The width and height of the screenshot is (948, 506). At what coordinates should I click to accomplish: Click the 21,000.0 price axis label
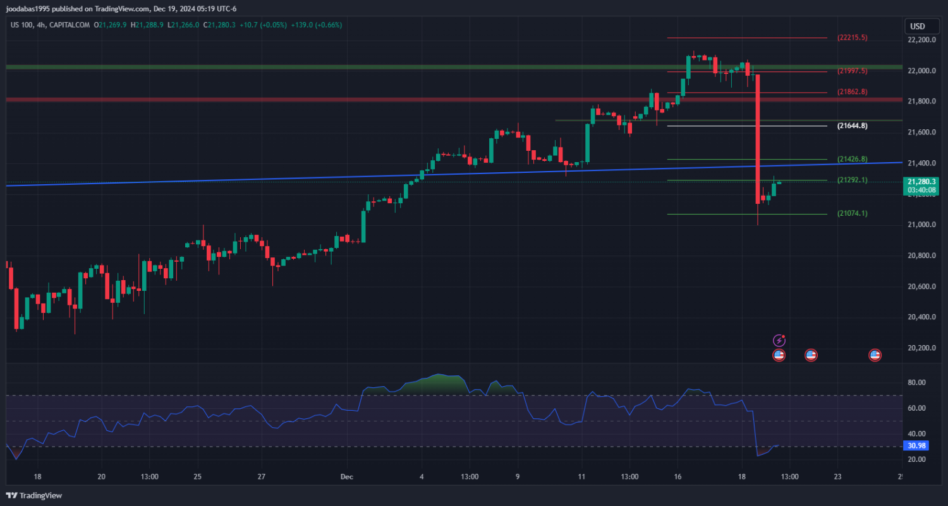click(921, 225)
